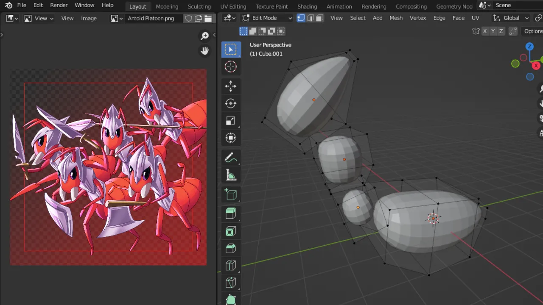Open the Edit Mode dropdown
The height and width of the screenshot is (305, 543).
pyautogui.click(x=267, y=18)
